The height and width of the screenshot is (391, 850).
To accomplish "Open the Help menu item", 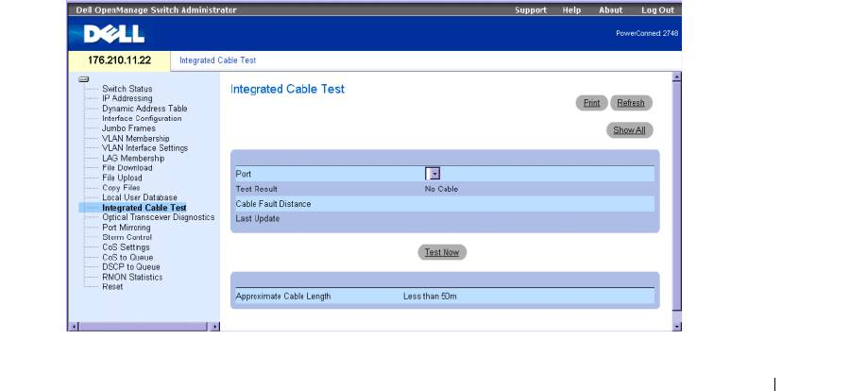I will tap(571, 9).
